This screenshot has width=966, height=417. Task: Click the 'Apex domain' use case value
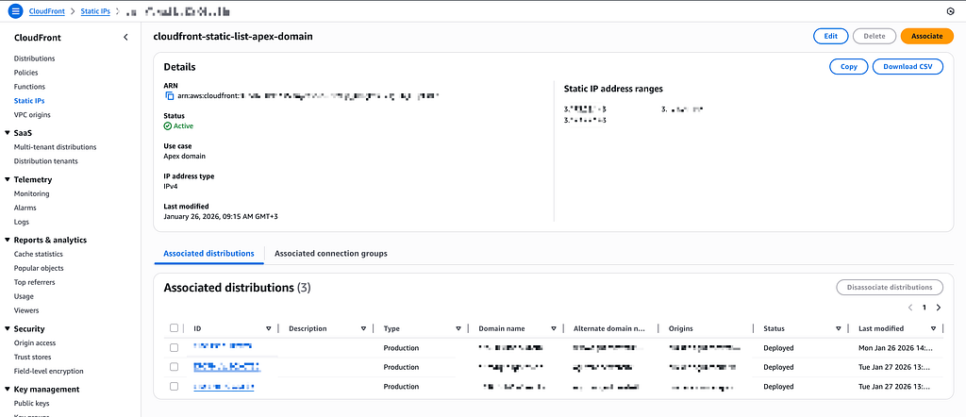tap(185, 156)
